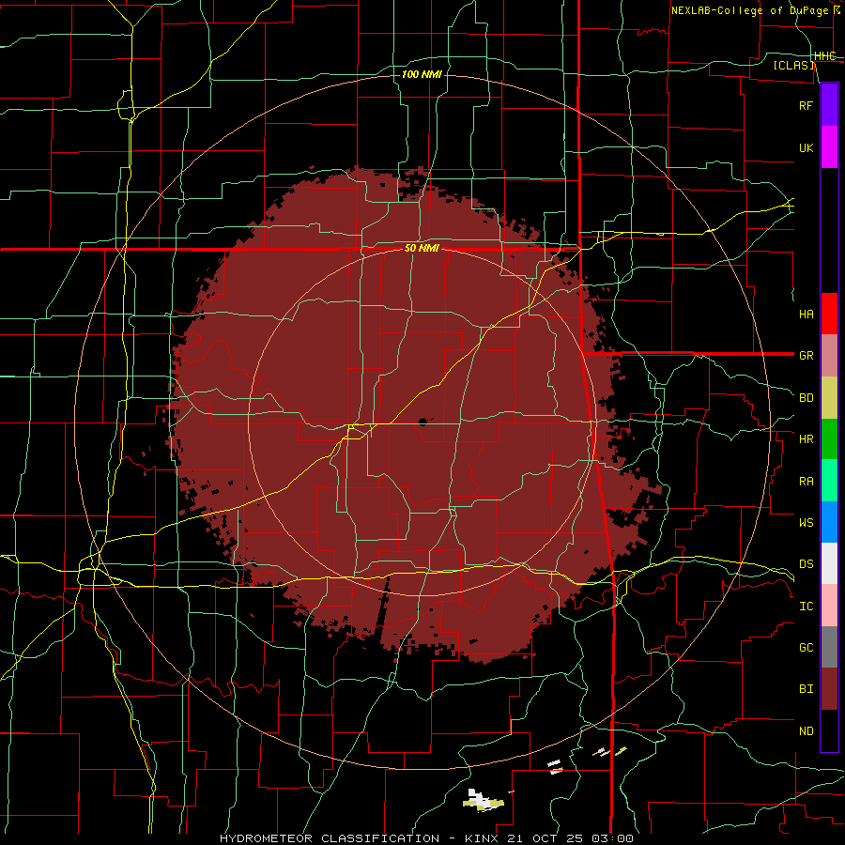Click the GR legend label
This screenshot has width=845, height=845.
tap(806, 356)
